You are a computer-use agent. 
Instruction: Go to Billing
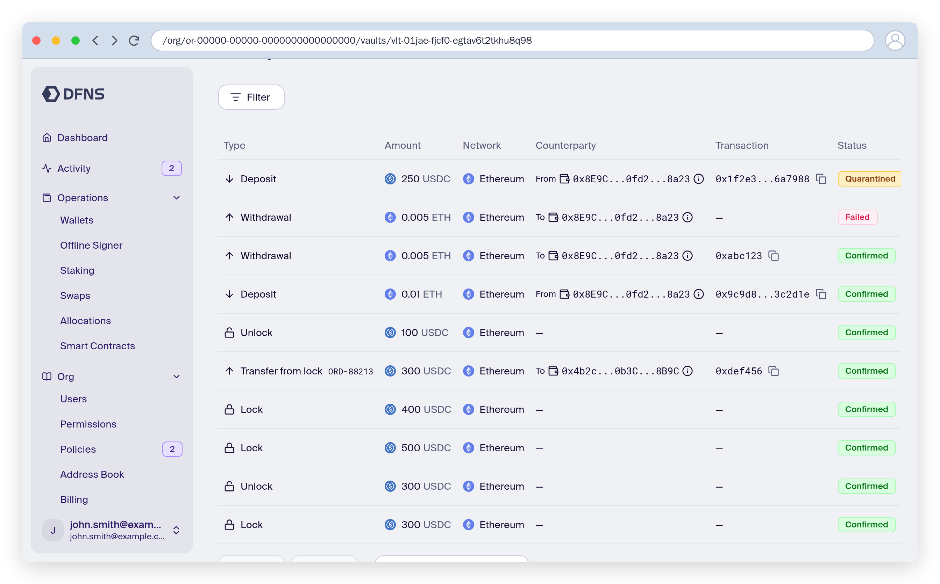point(74,499)
